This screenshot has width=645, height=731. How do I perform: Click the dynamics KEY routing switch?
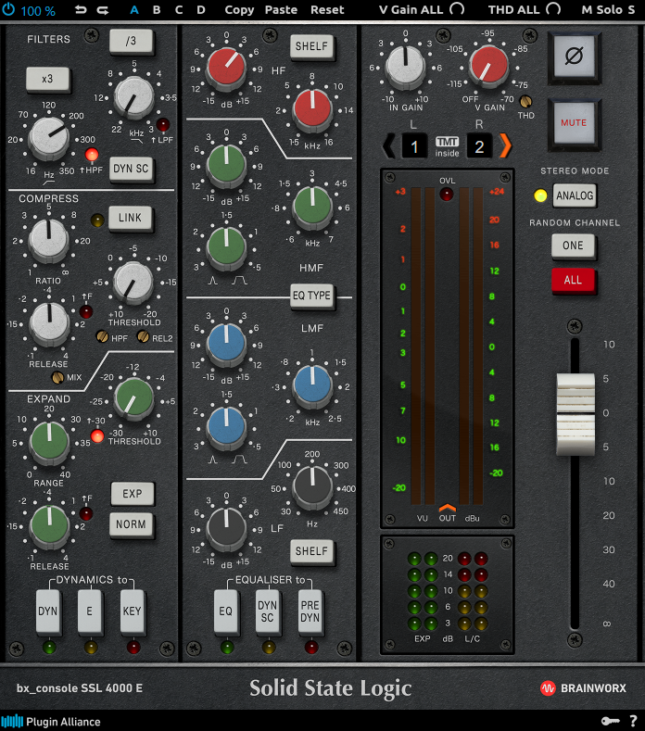click(x=132, y=611)
